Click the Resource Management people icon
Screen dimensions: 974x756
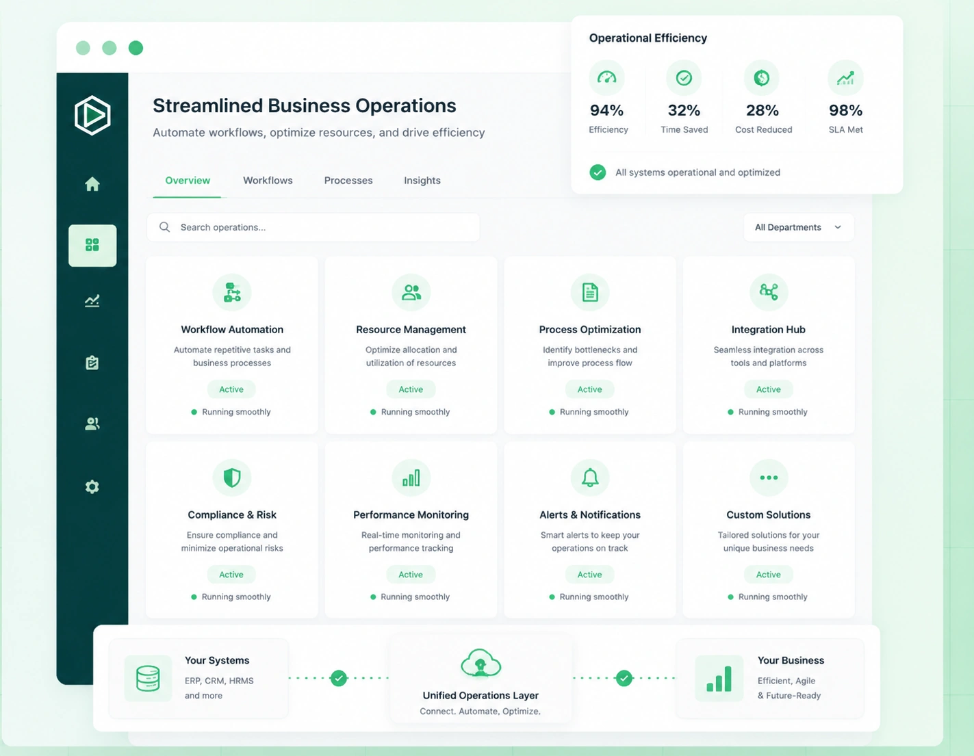[x=411, y=292]
